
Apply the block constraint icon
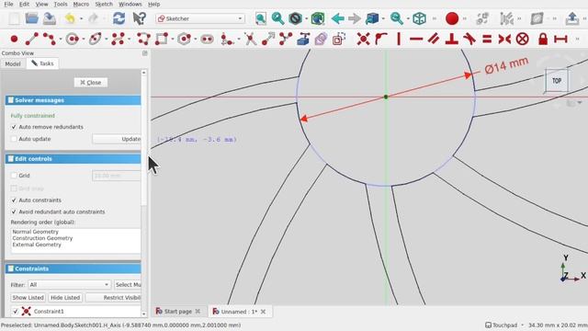[523, 39]
